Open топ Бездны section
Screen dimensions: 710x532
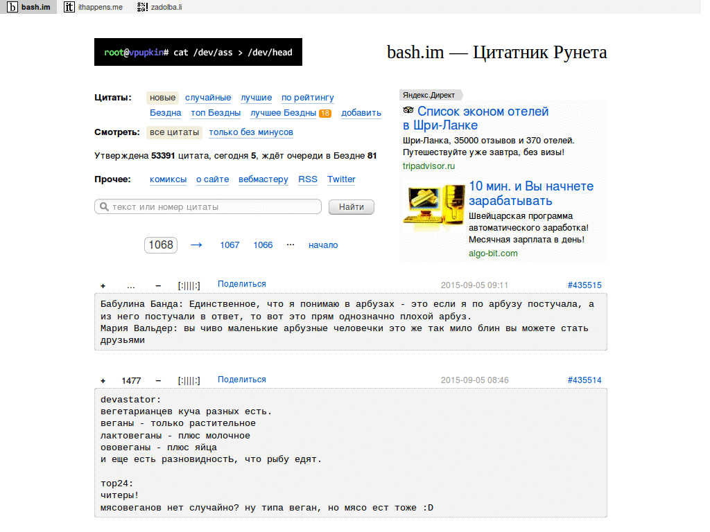tap(216, 113)
